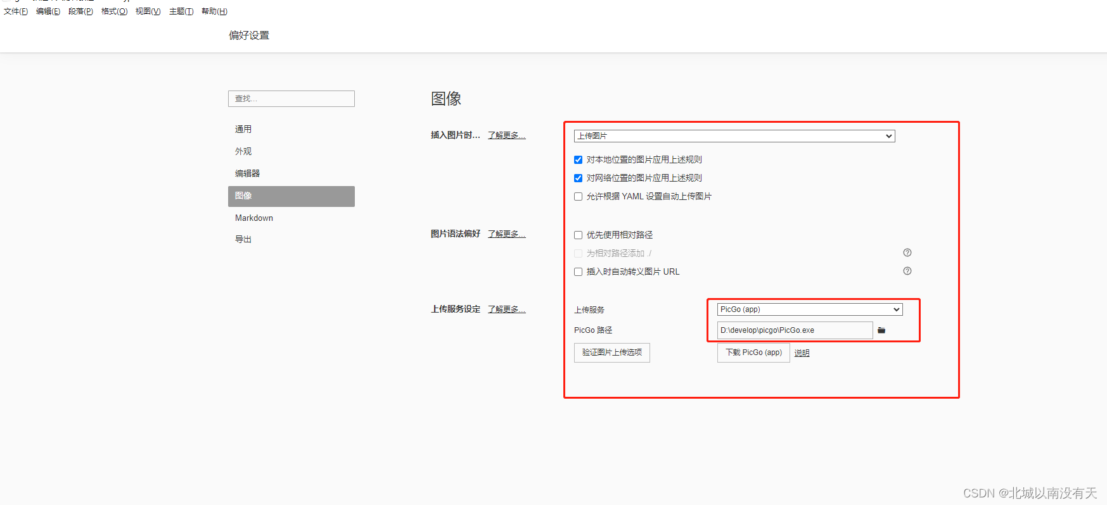
Task: Open the 说明 link next to download button
Action: tap(802, 353)
